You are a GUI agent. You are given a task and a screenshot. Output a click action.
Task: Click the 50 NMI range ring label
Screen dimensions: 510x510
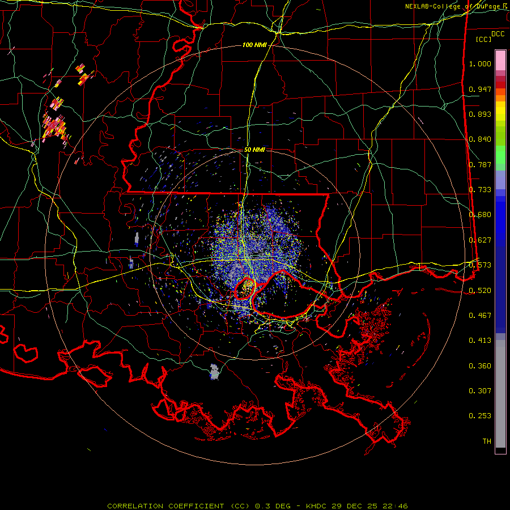tap(254, 150)
